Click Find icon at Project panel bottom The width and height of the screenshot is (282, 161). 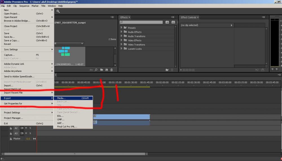tap(96, 70)
